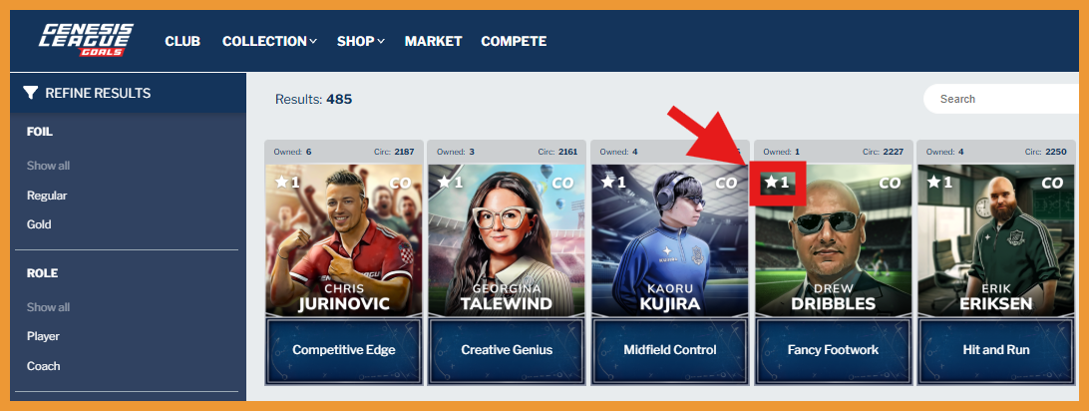Expand the Shop dropdown menu

pos(360,41)
